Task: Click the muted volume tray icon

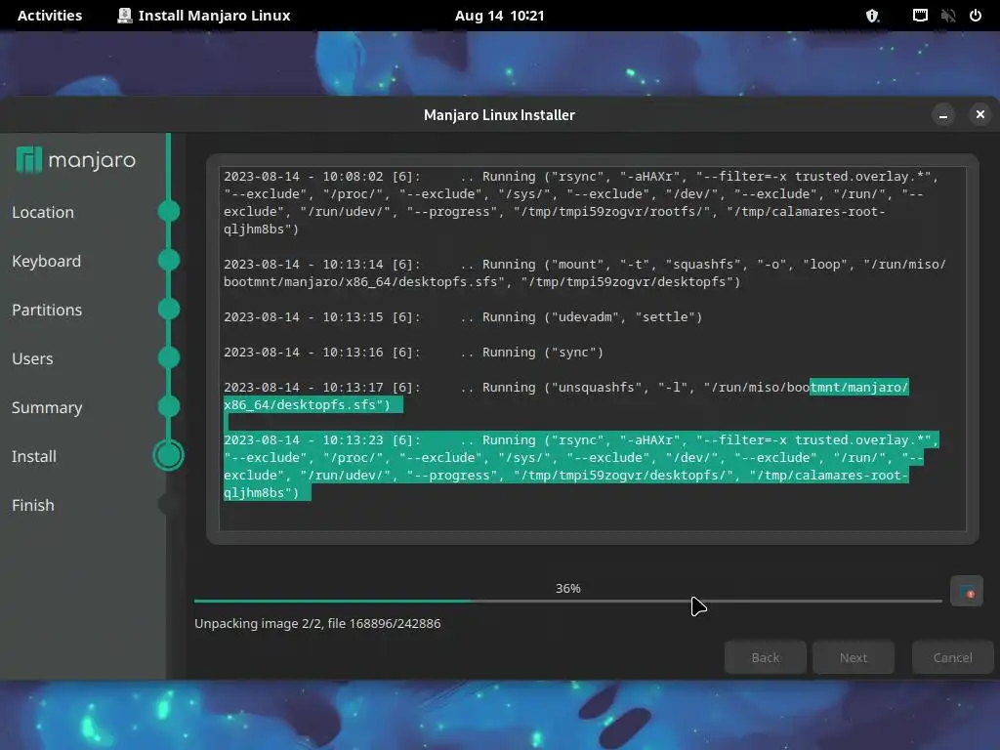Action: (x=947, y=16)
